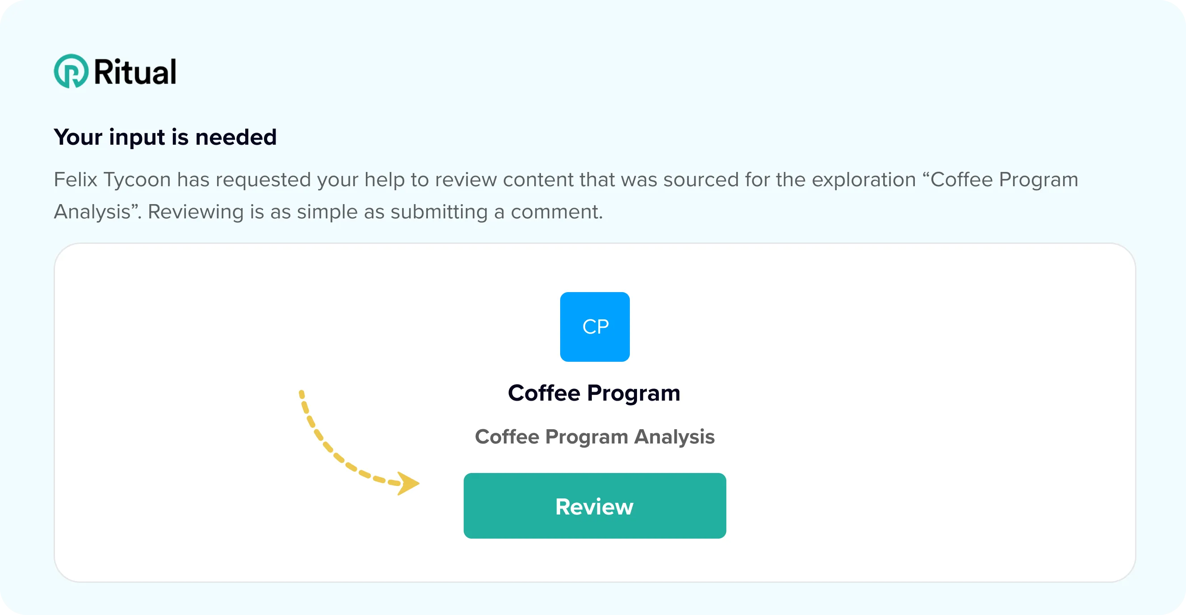Click the word 'exploration' in the message
Screen dimensions: 1186x615
(x=863, y=180)
